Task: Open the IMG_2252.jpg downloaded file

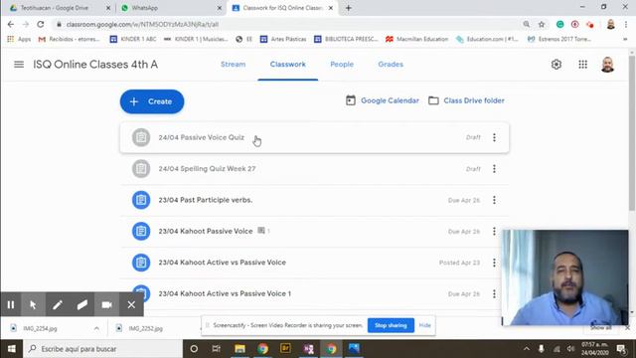Action: pos(145,328)
